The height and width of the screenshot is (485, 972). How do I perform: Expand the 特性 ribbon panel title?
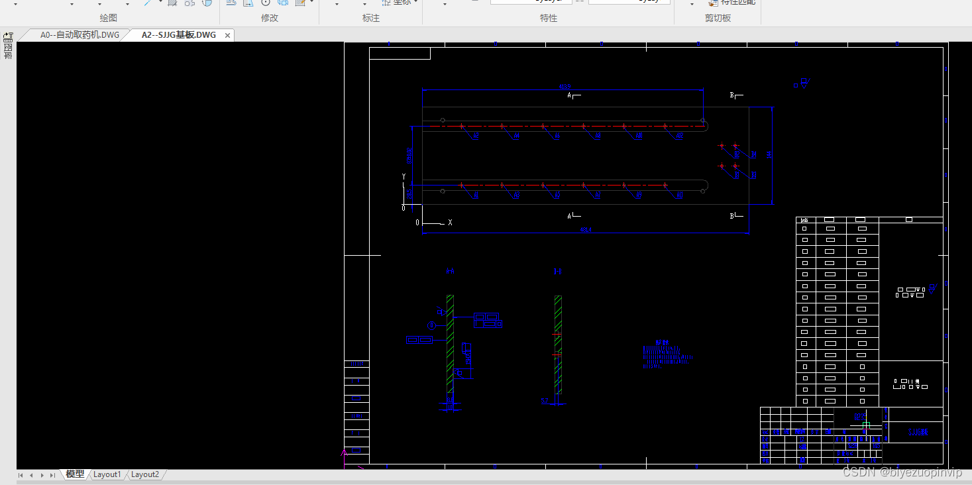549,18
